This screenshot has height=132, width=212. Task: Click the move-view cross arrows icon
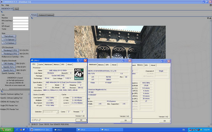click(208, 18)
